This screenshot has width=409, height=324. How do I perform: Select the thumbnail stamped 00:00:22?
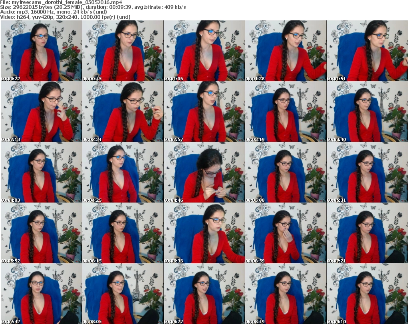coord(41,51)
